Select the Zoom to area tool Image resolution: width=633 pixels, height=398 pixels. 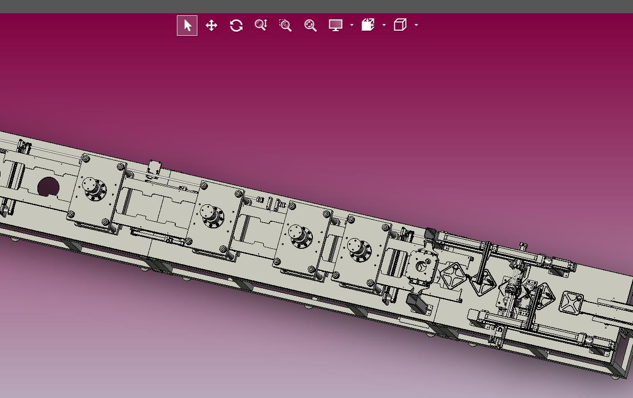tap(285, 25)
